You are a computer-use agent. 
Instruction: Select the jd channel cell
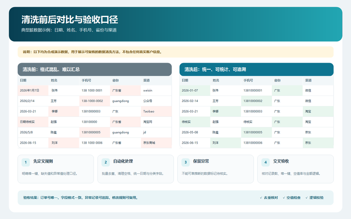pos(156,132)
